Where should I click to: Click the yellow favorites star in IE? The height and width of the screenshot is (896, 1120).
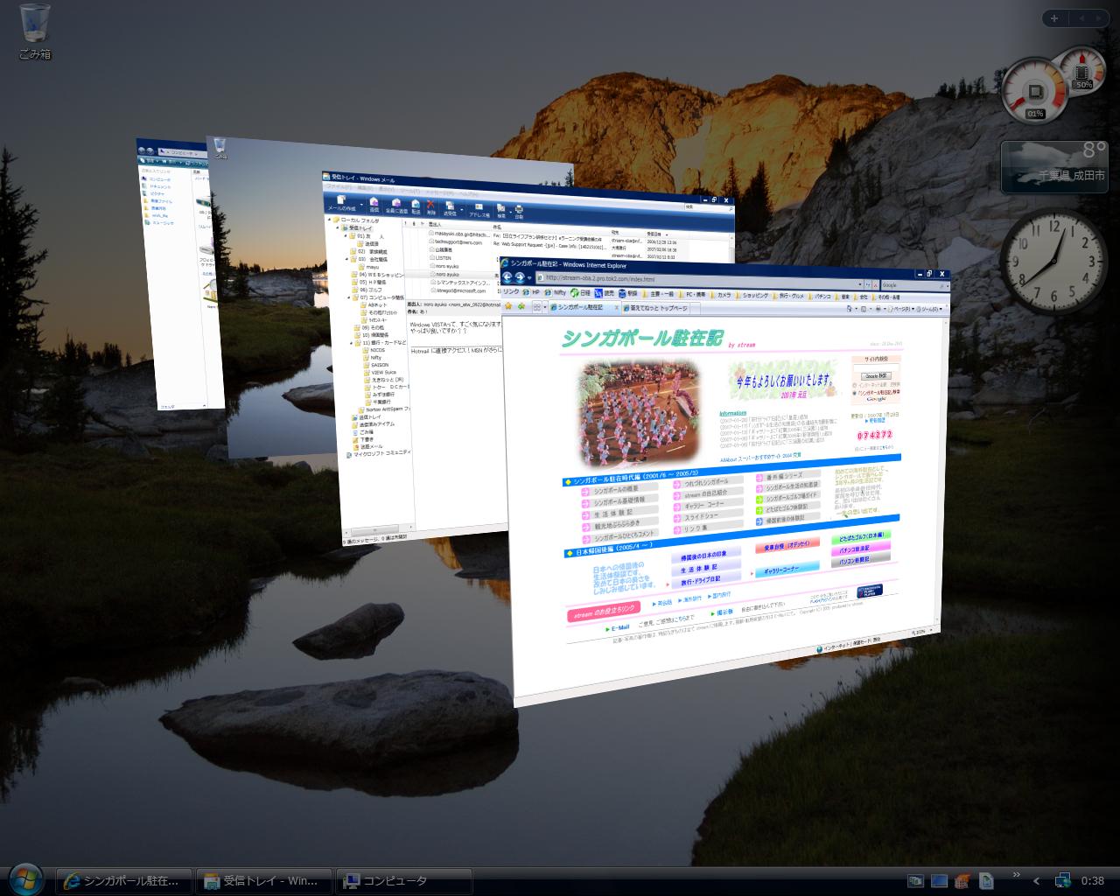point(509,305)
